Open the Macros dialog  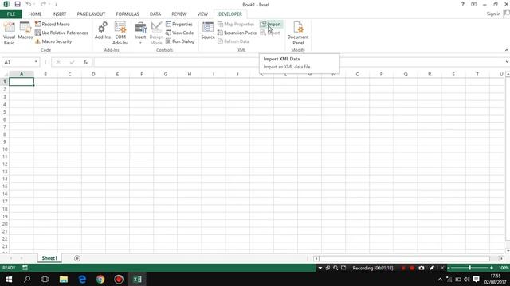25,31
